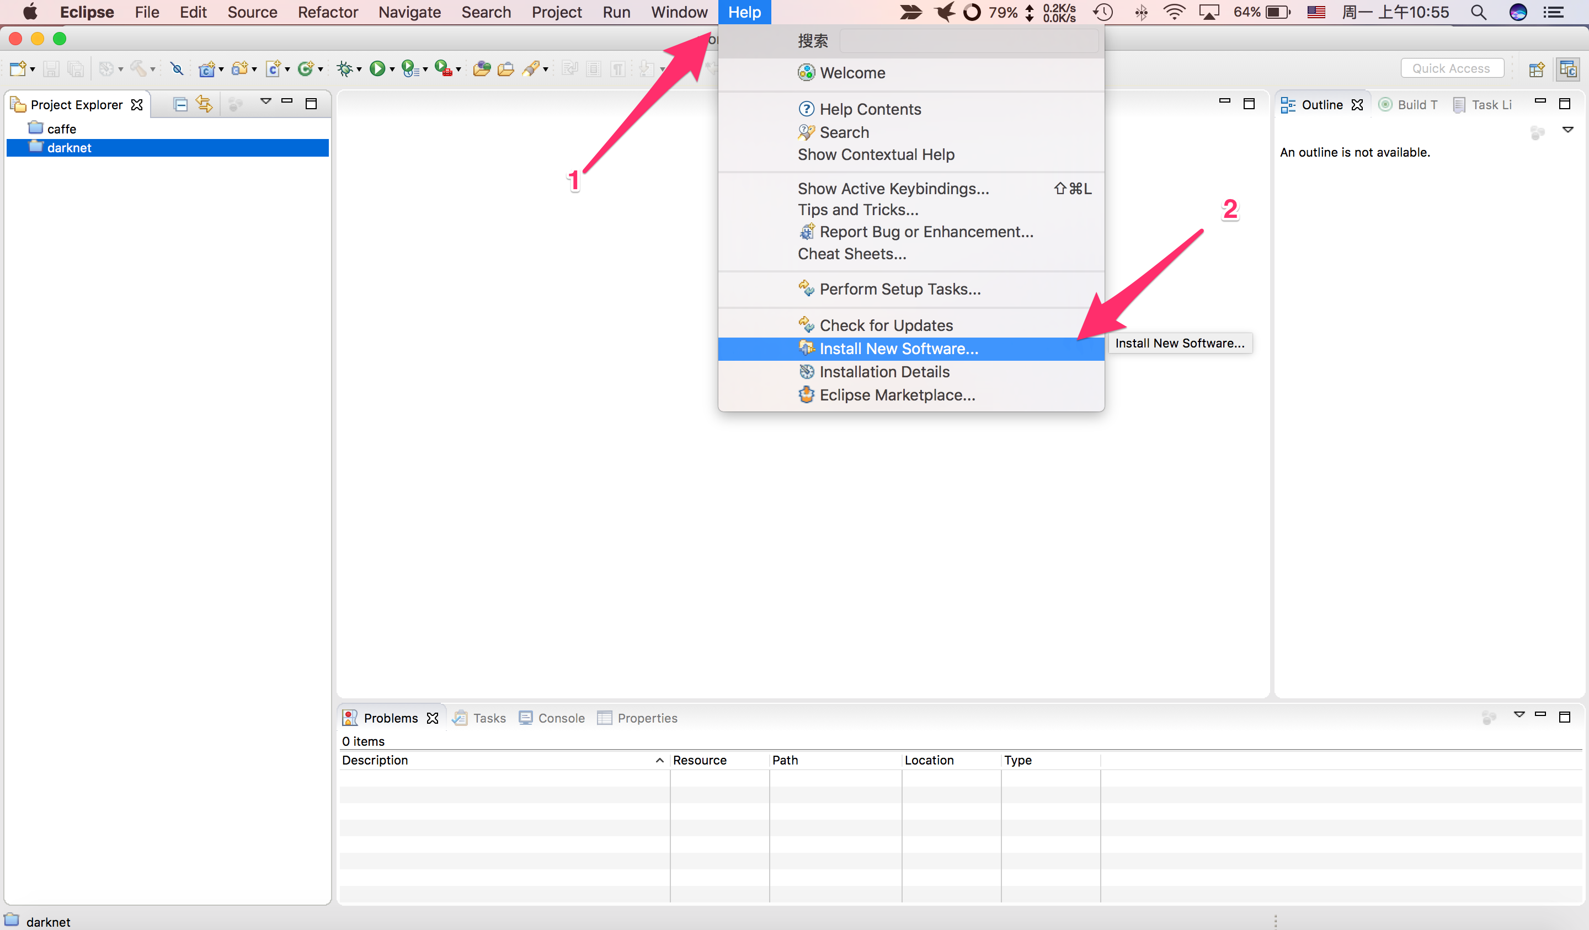Switch to the Properties tab
The image size is (1589, 930).
coord(637,718)
